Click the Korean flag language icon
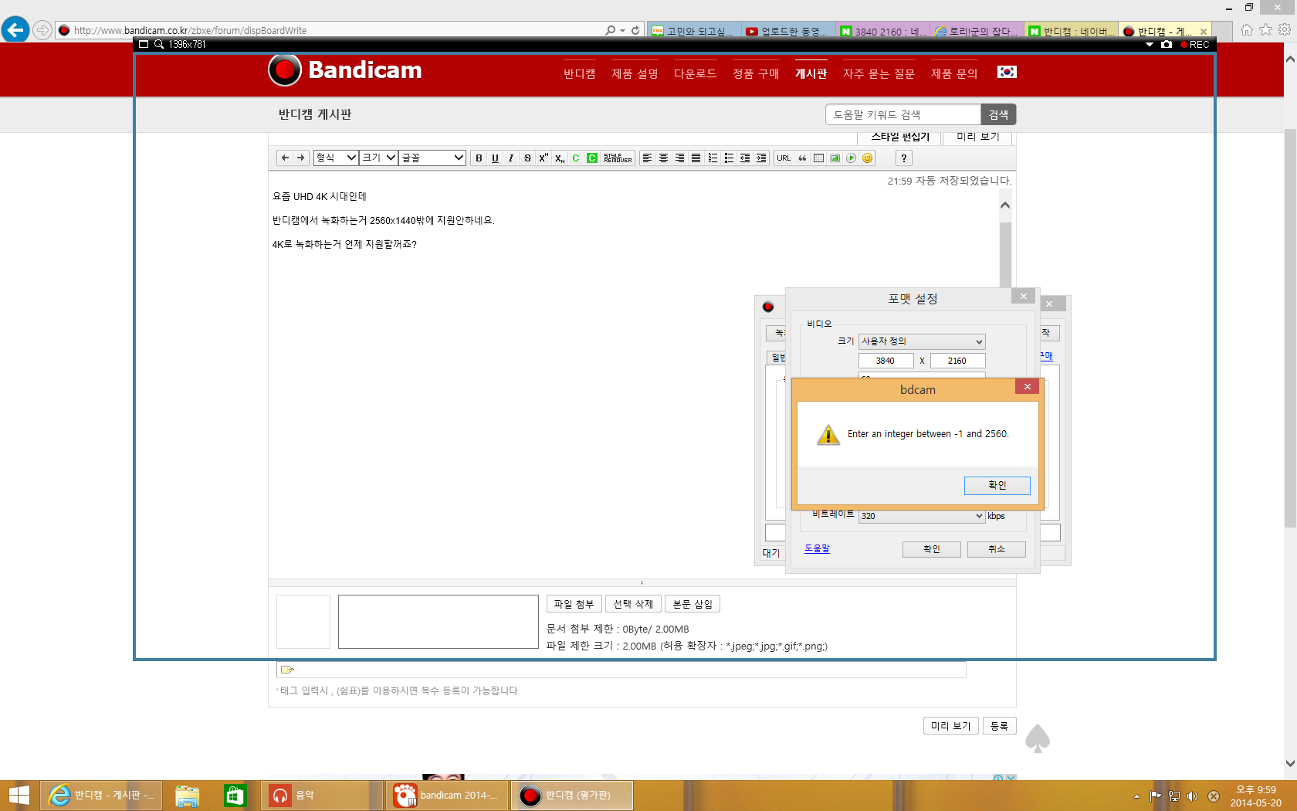Image resolution: width=1297 pixels, height=811 pixels. tap(1007, 72)
